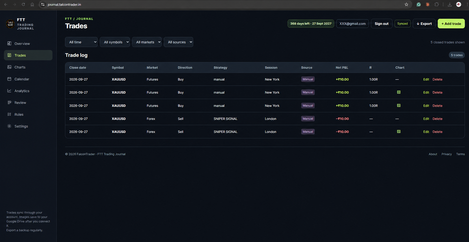Image resolution: width=469 pixels, height=242 pixels.
Task: Reload the page with the refresh icon
Action: [x=23, y=5]
